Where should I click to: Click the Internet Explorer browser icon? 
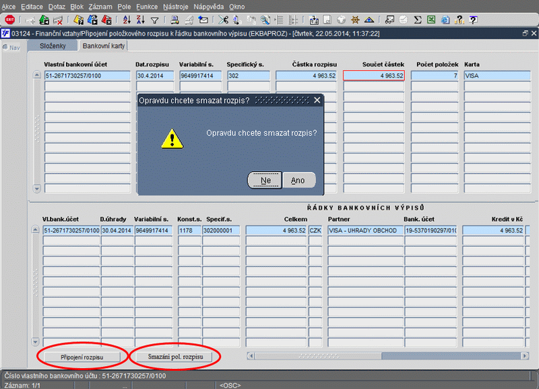click(x=445, y=20)
